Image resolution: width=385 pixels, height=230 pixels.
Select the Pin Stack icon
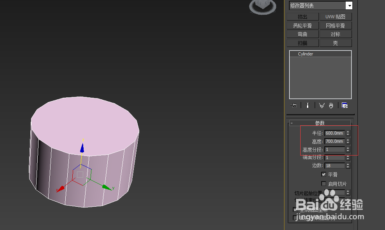tap(294, 105)
